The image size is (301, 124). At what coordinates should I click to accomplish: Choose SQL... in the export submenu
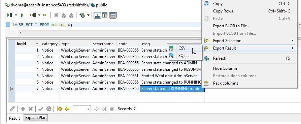(x=184, y=56)
